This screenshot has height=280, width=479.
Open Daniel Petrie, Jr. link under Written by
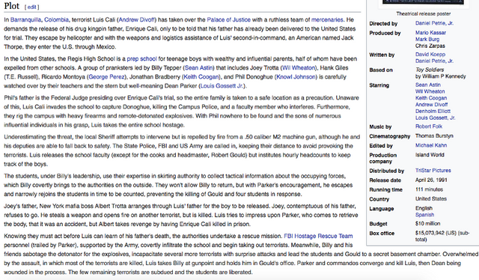[x=434, y=61]
